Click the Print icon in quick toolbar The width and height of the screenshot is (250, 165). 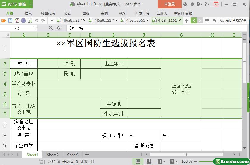23,20
